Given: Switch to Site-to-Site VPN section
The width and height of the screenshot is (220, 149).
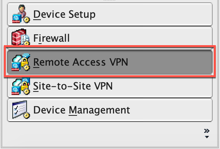Looking at the screenshot, I should coord(110,86).
